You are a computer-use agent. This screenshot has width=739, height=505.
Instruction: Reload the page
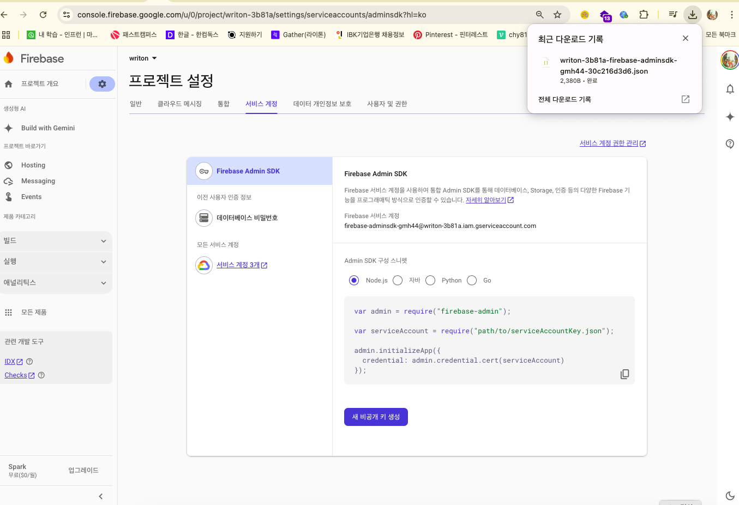pyautogui.click(x=43, y=15)
